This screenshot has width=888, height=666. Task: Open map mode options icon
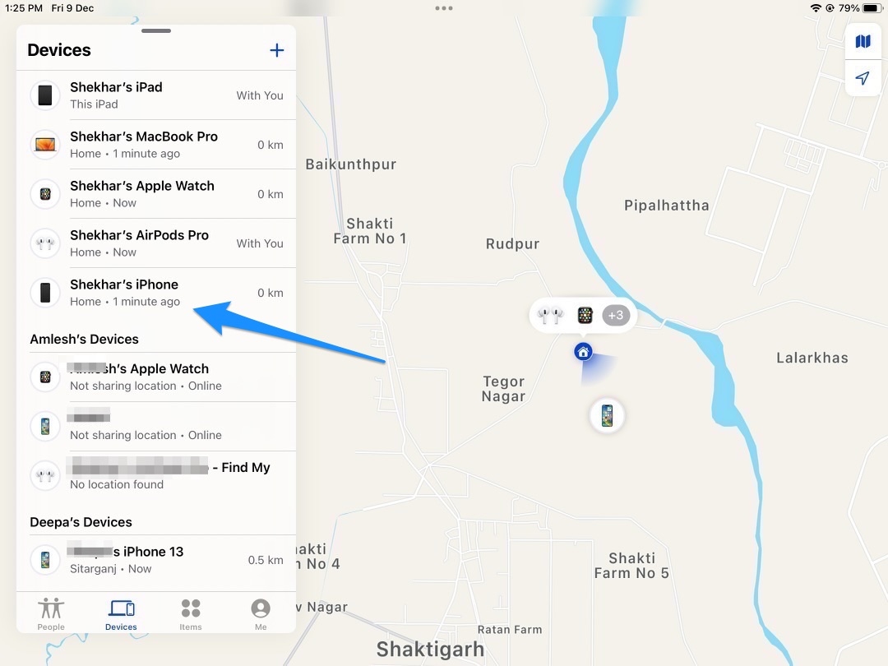[863, 41]
